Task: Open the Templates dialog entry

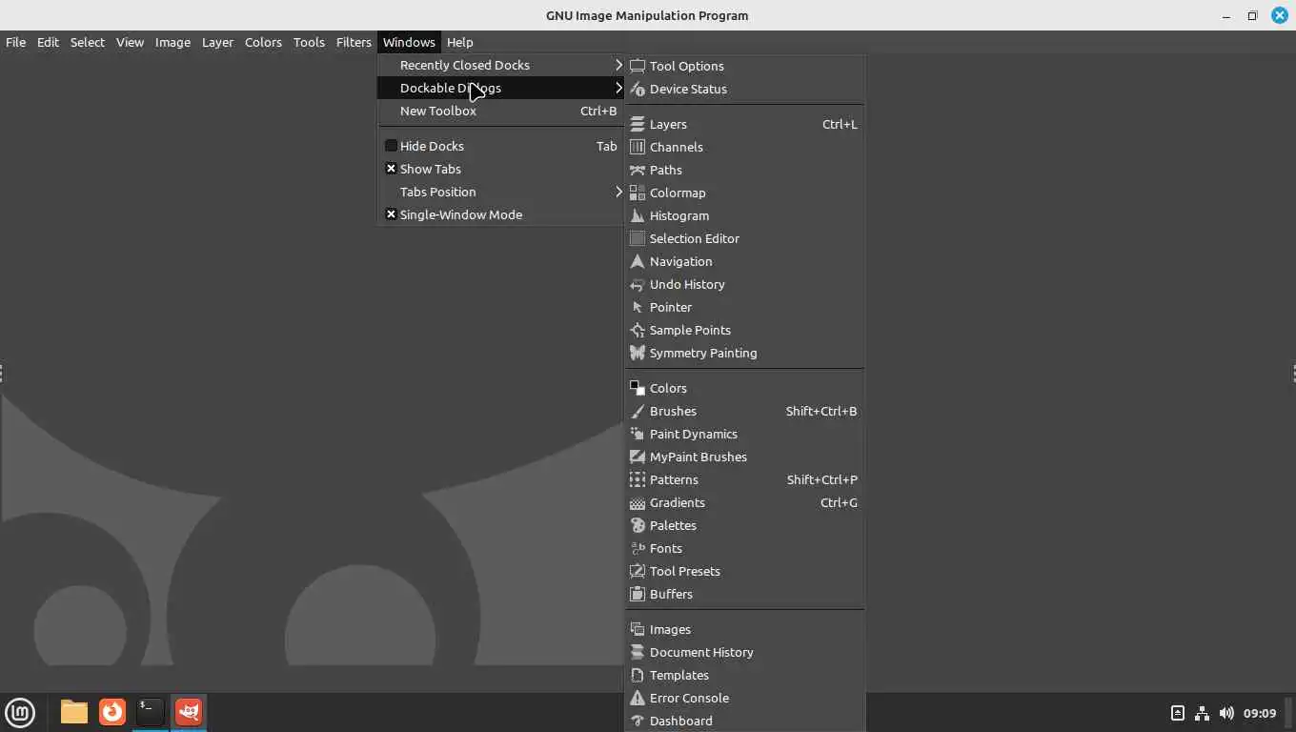Action: click(744, 675)
